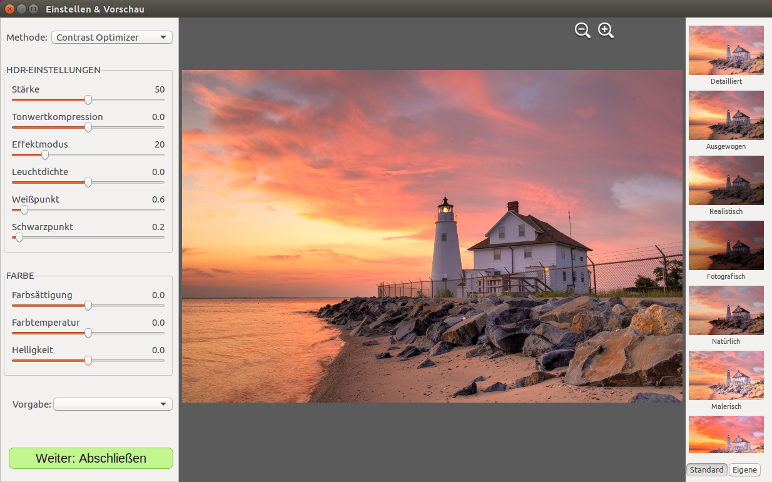Minimize the Einstellen & Vorschau window
Screen dimensions: 772x482
(21, 9)
